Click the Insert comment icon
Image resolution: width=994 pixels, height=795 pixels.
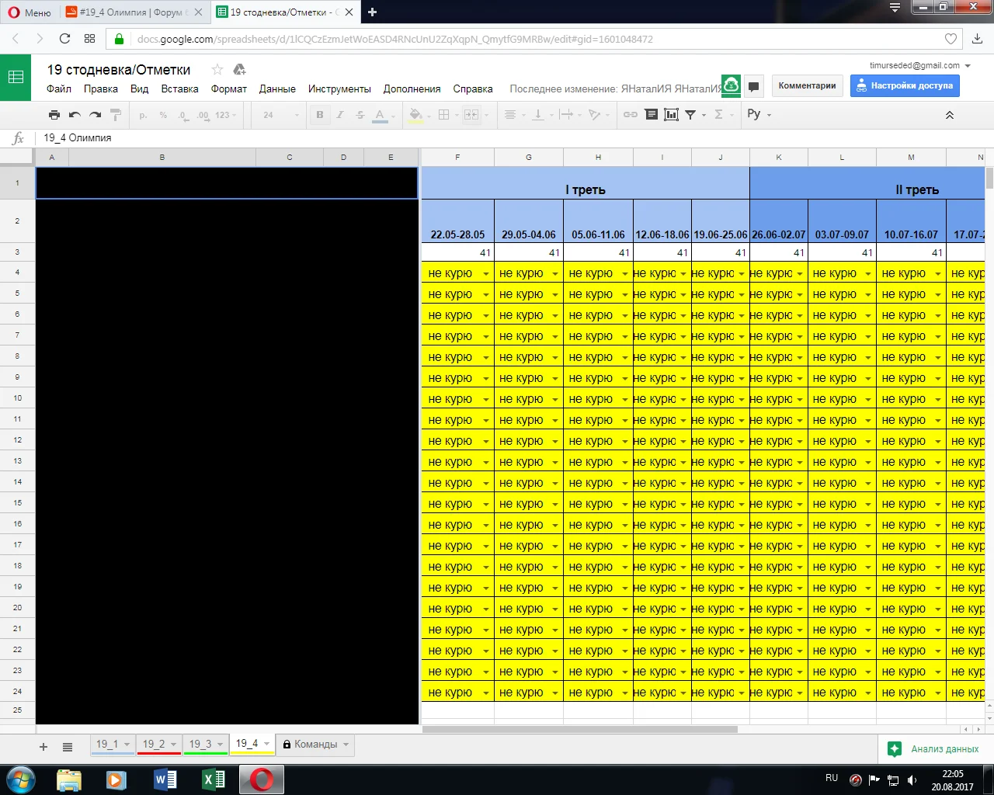(651, 114)
